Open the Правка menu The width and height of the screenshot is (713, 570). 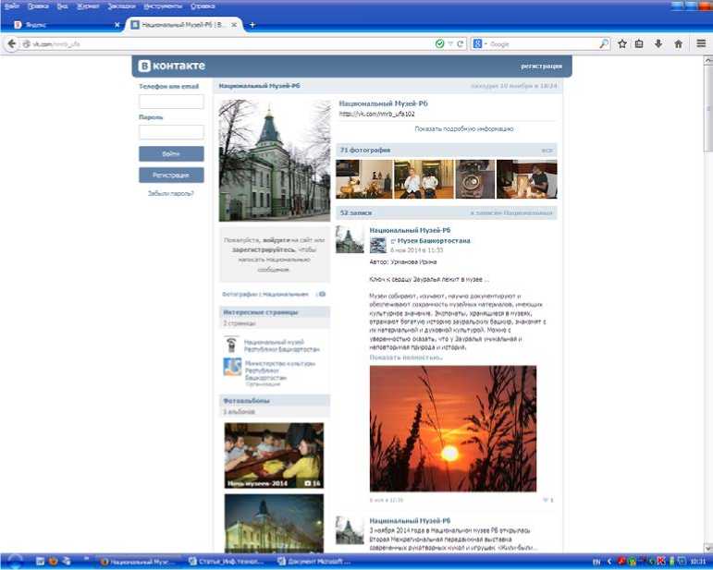(38, 6)
